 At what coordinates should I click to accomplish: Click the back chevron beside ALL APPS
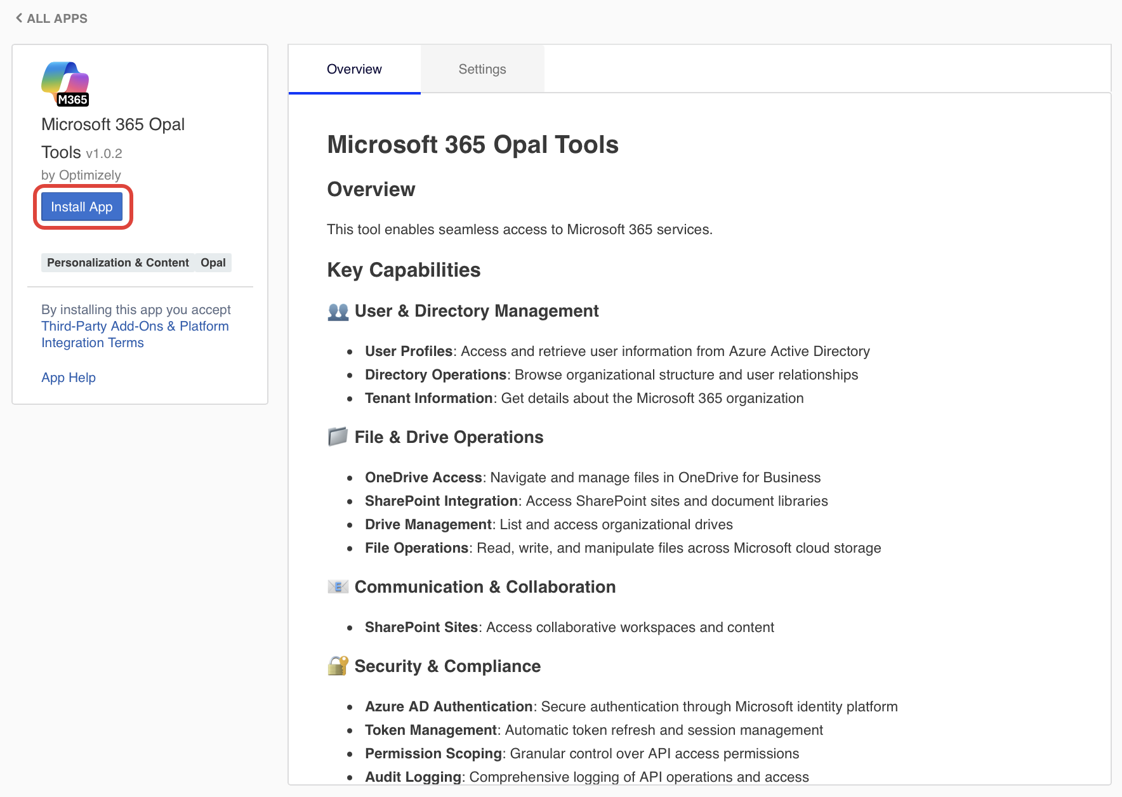point(19,18)
